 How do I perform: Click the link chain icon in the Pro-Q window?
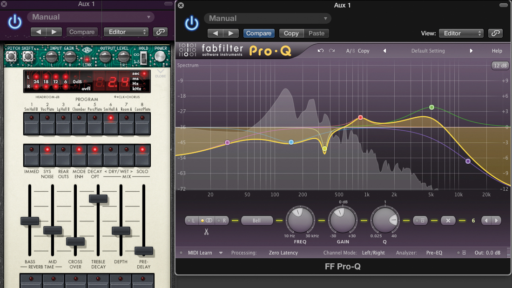[495, 33]
